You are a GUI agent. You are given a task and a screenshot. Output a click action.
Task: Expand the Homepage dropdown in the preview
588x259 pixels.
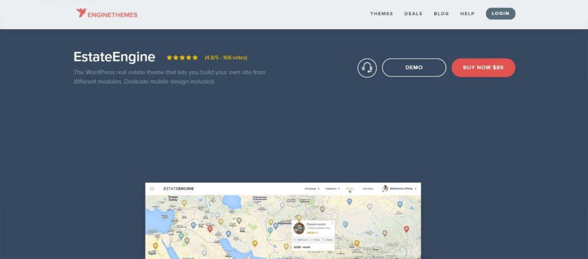(312, 188)
